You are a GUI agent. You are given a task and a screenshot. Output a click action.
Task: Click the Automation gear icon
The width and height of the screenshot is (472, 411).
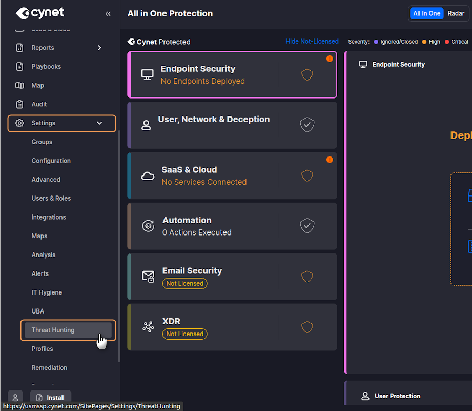(x=148, y=226)
